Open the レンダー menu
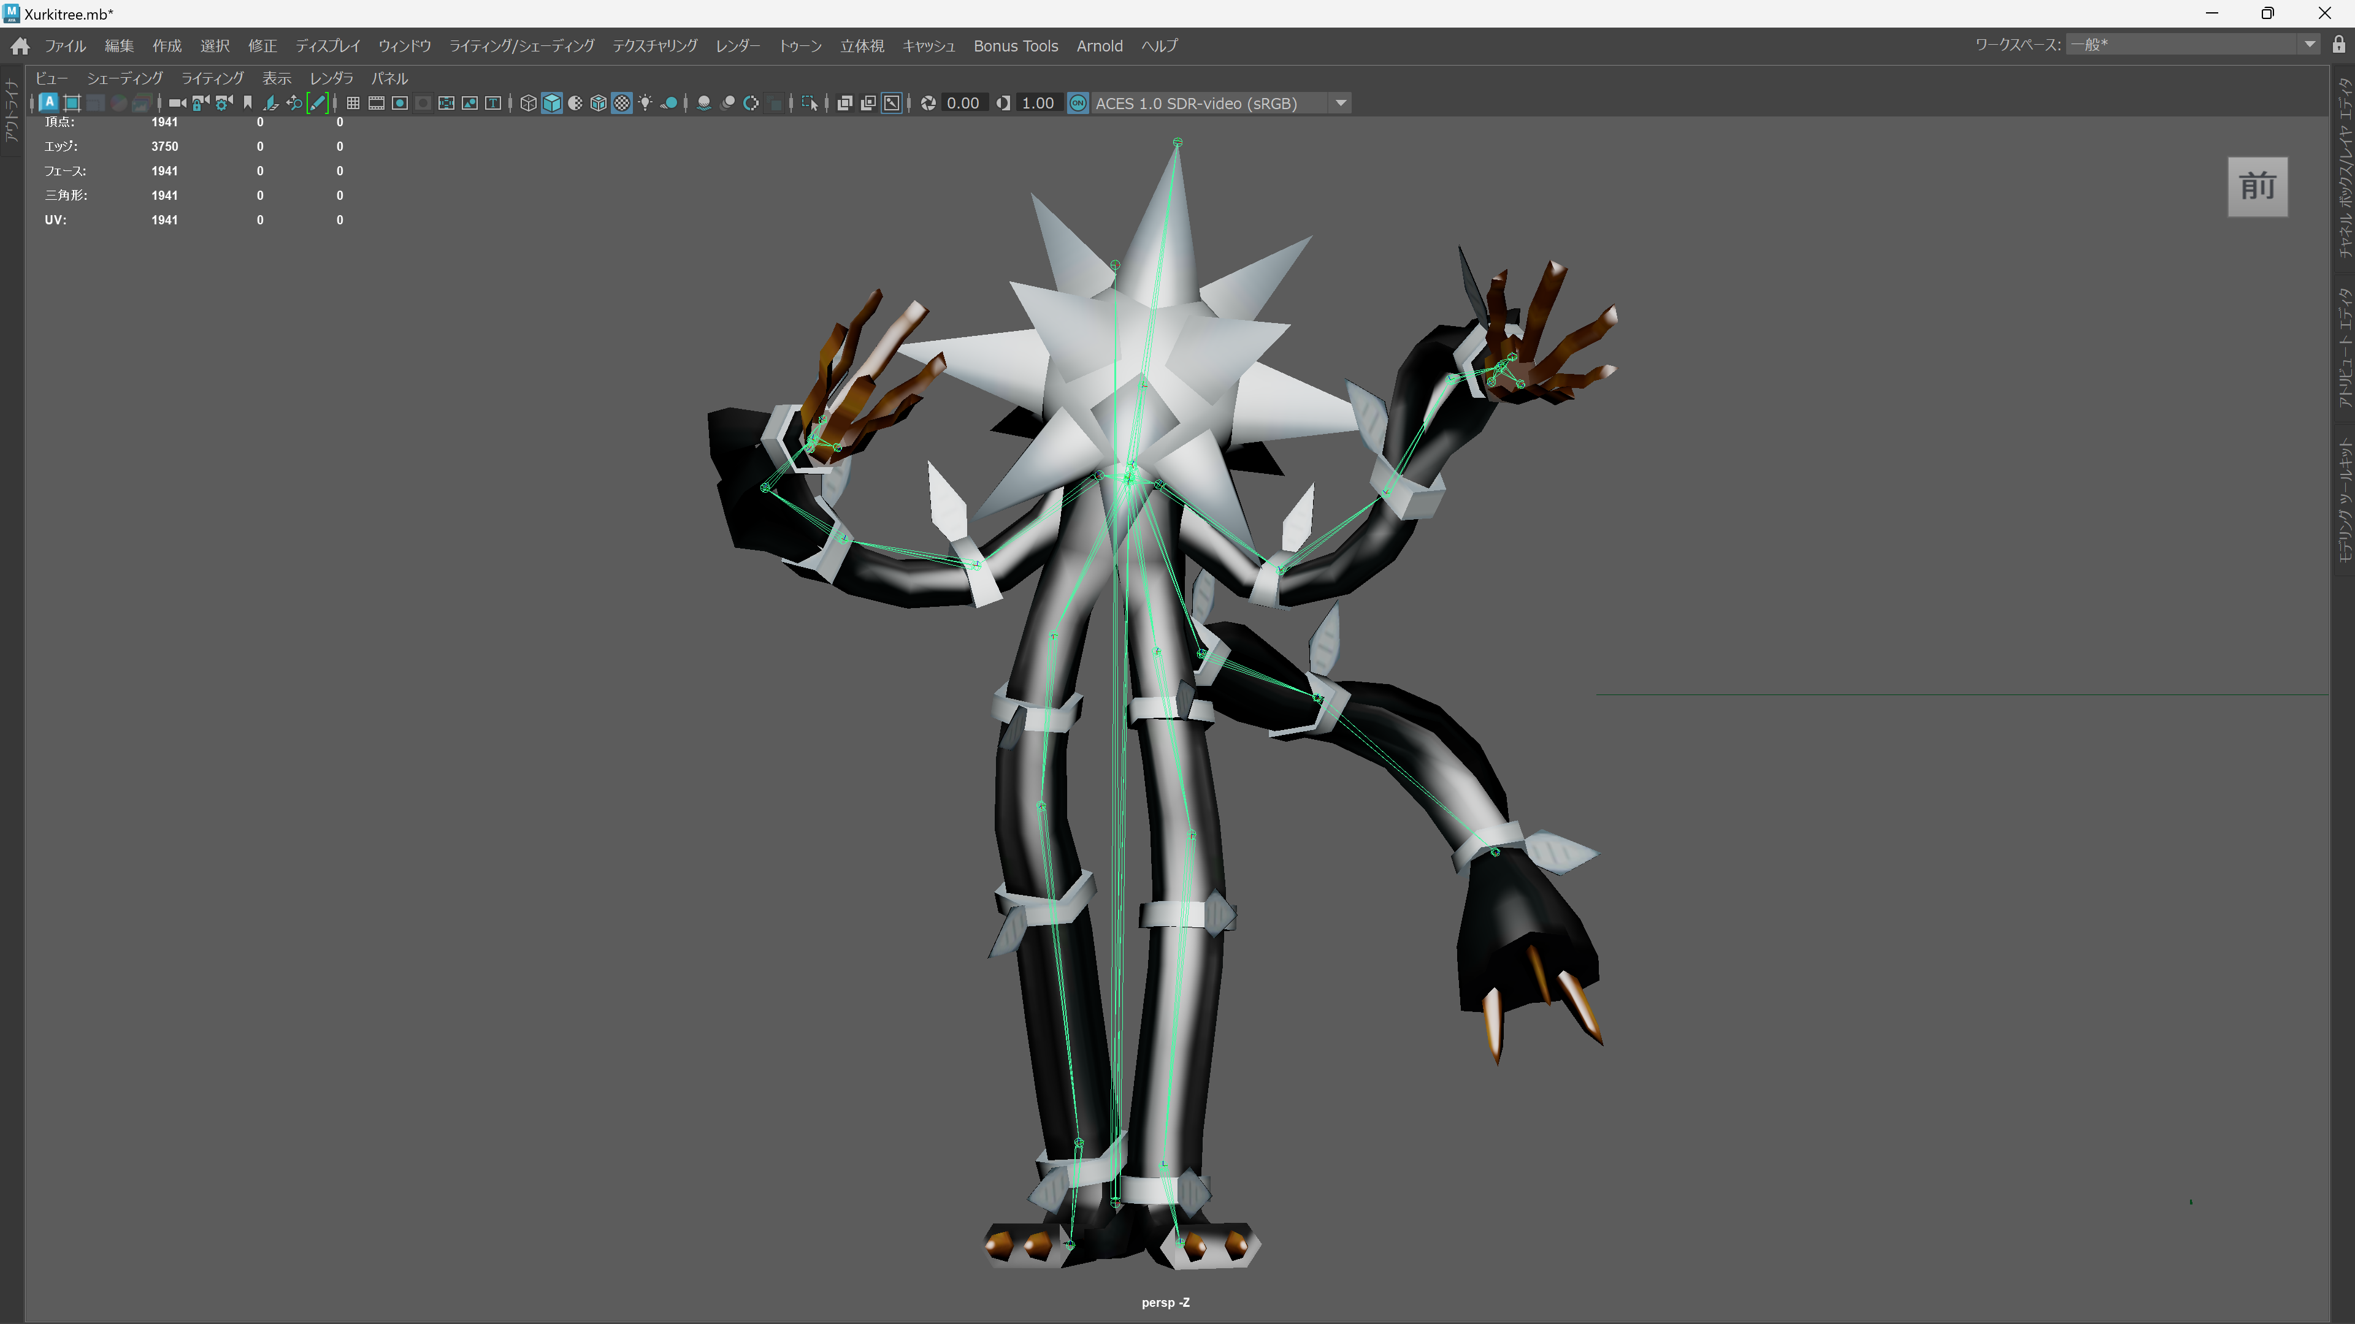The width and height of the screenshot is (2355, 1324). pyautogui.click(x=738, y=46)
